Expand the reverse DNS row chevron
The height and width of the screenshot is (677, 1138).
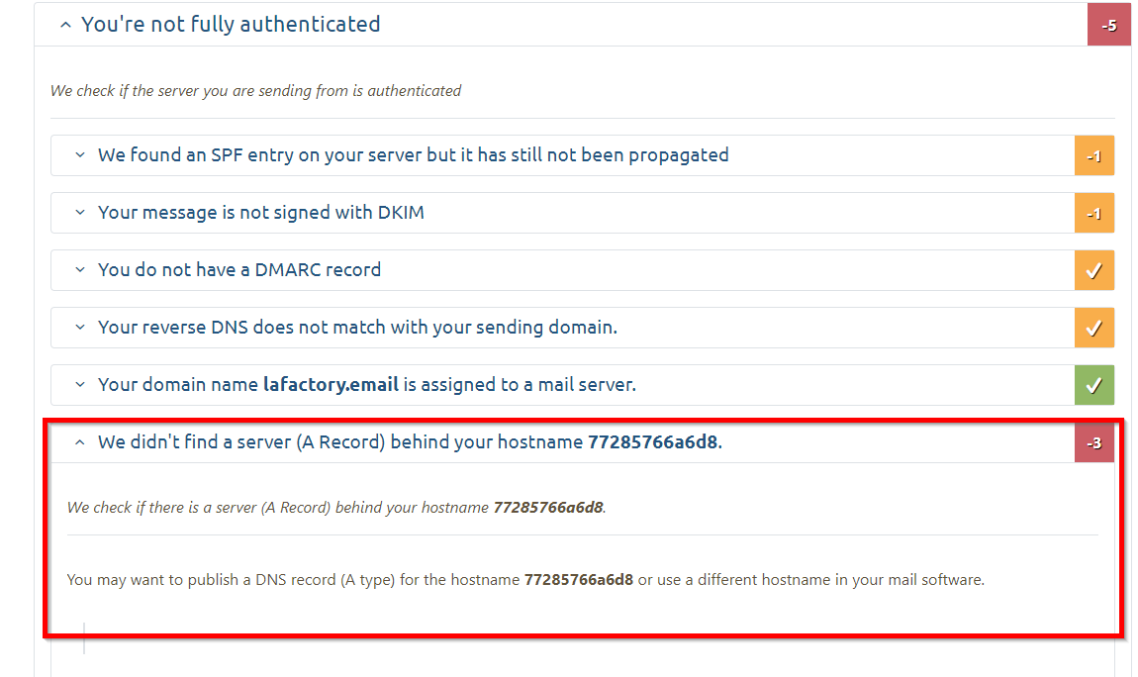(80, 328)
